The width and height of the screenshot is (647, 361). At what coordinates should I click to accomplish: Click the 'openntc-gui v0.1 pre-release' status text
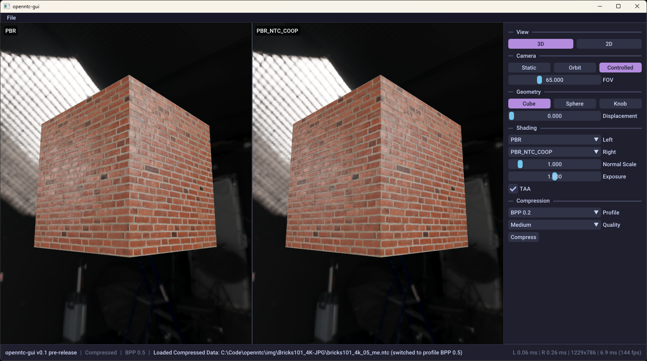pos(41,352)
